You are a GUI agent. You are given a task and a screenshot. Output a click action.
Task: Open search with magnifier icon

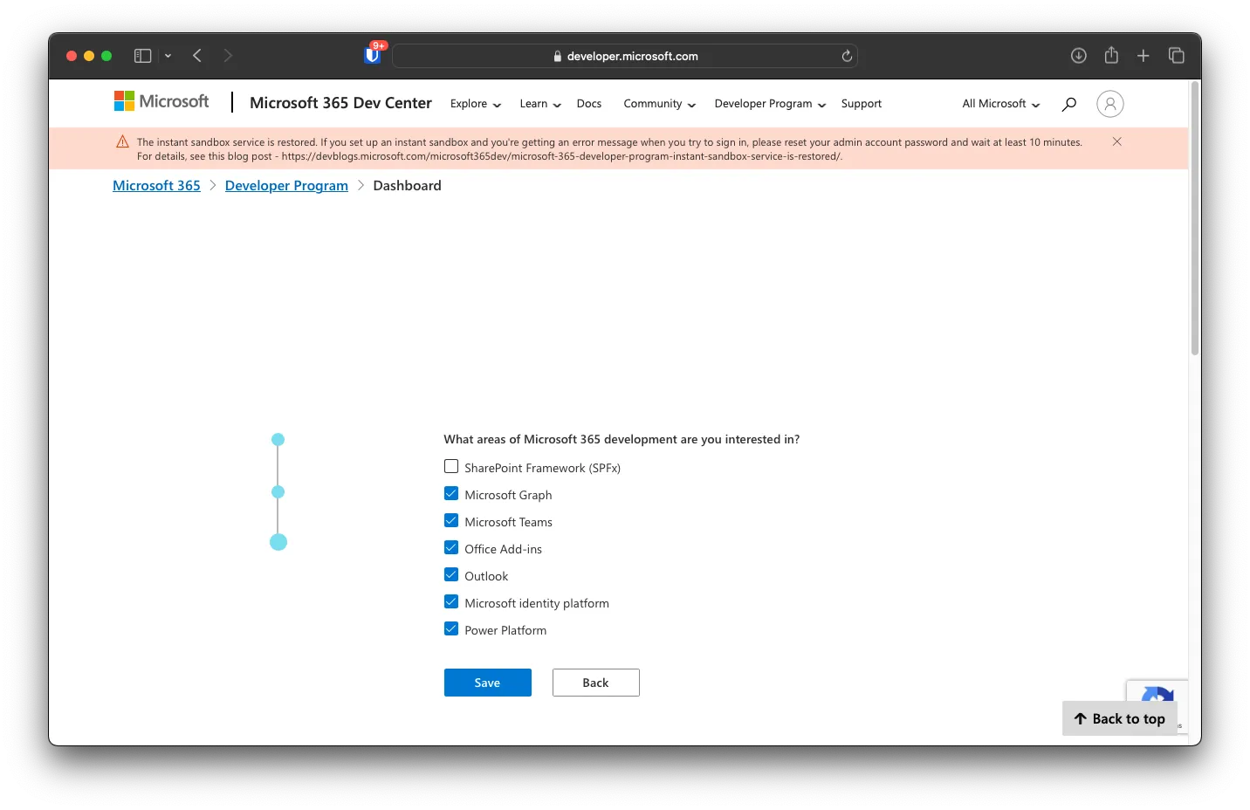coord(1068,104)
